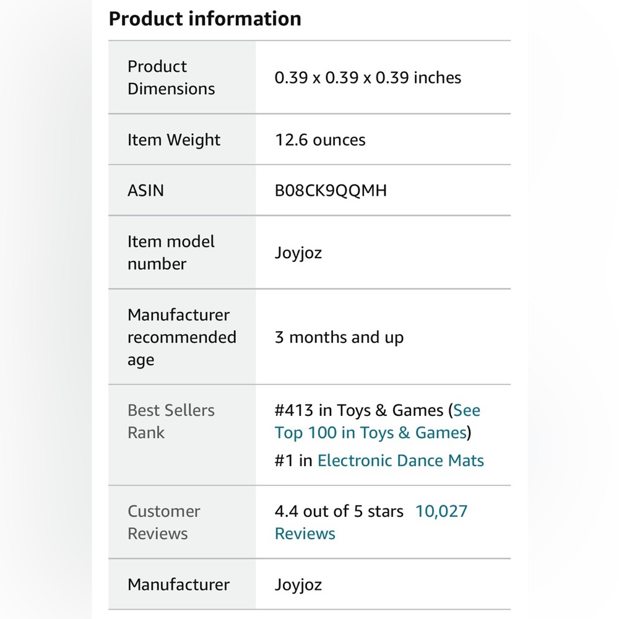Screen dimensions: 619x619
Task: Click the Joyjoz manufacturer value
Action: [298, 585]
